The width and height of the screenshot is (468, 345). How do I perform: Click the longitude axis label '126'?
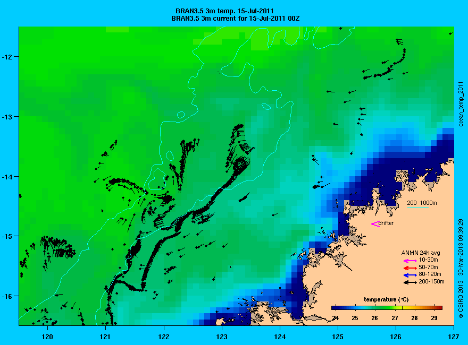(396, 337)
